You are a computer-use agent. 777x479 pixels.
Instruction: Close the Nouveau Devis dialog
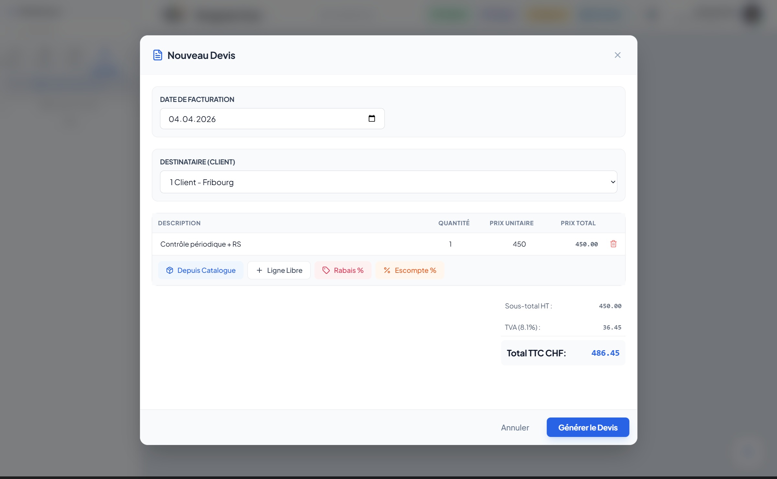[617, 55]
